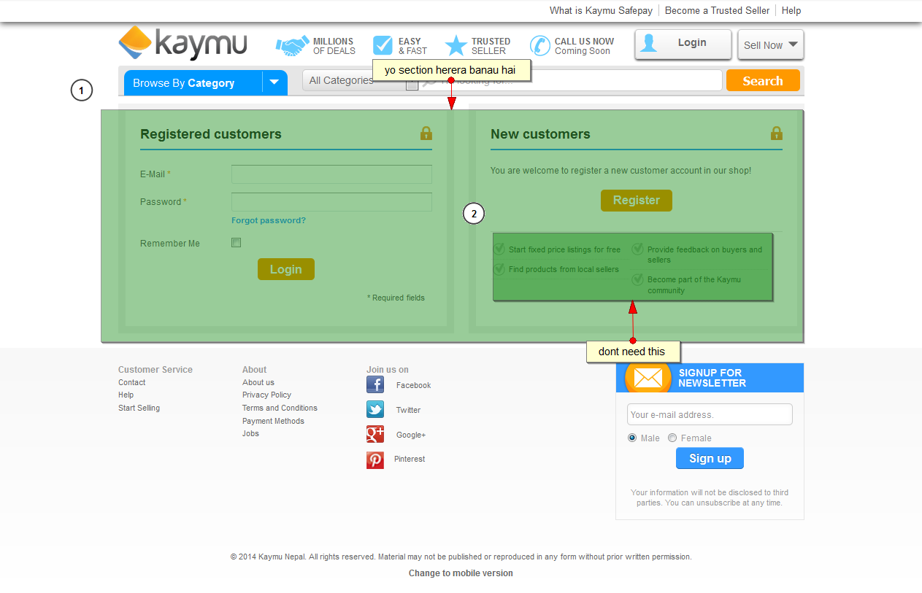Screen dimensions: 922x593
Task: Open the Jobs link
Action: (251, 433)
